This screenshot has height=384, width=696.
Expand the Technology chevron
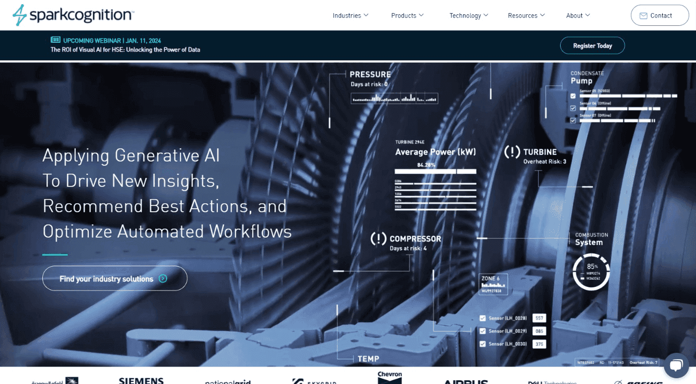coord(486,15)
